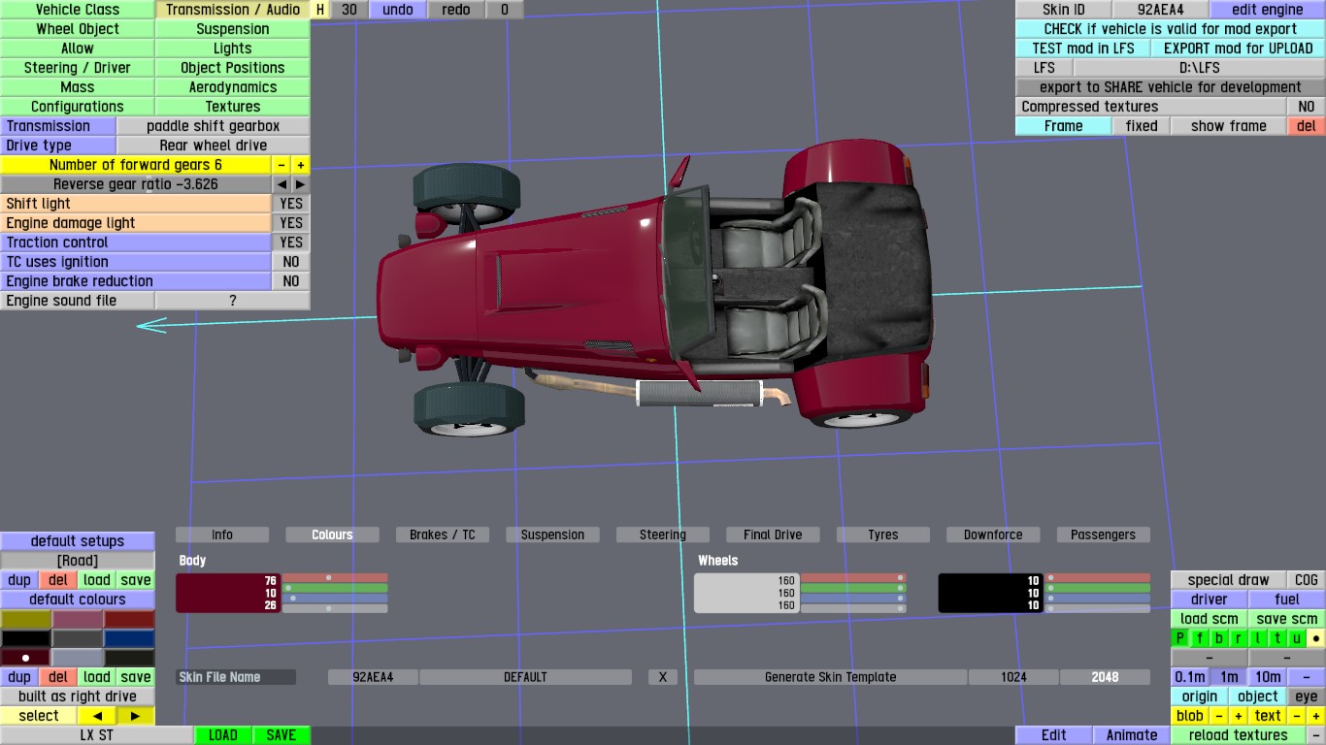
Task: Toggle Shift light YES setting
Action: tap(290, 204)
